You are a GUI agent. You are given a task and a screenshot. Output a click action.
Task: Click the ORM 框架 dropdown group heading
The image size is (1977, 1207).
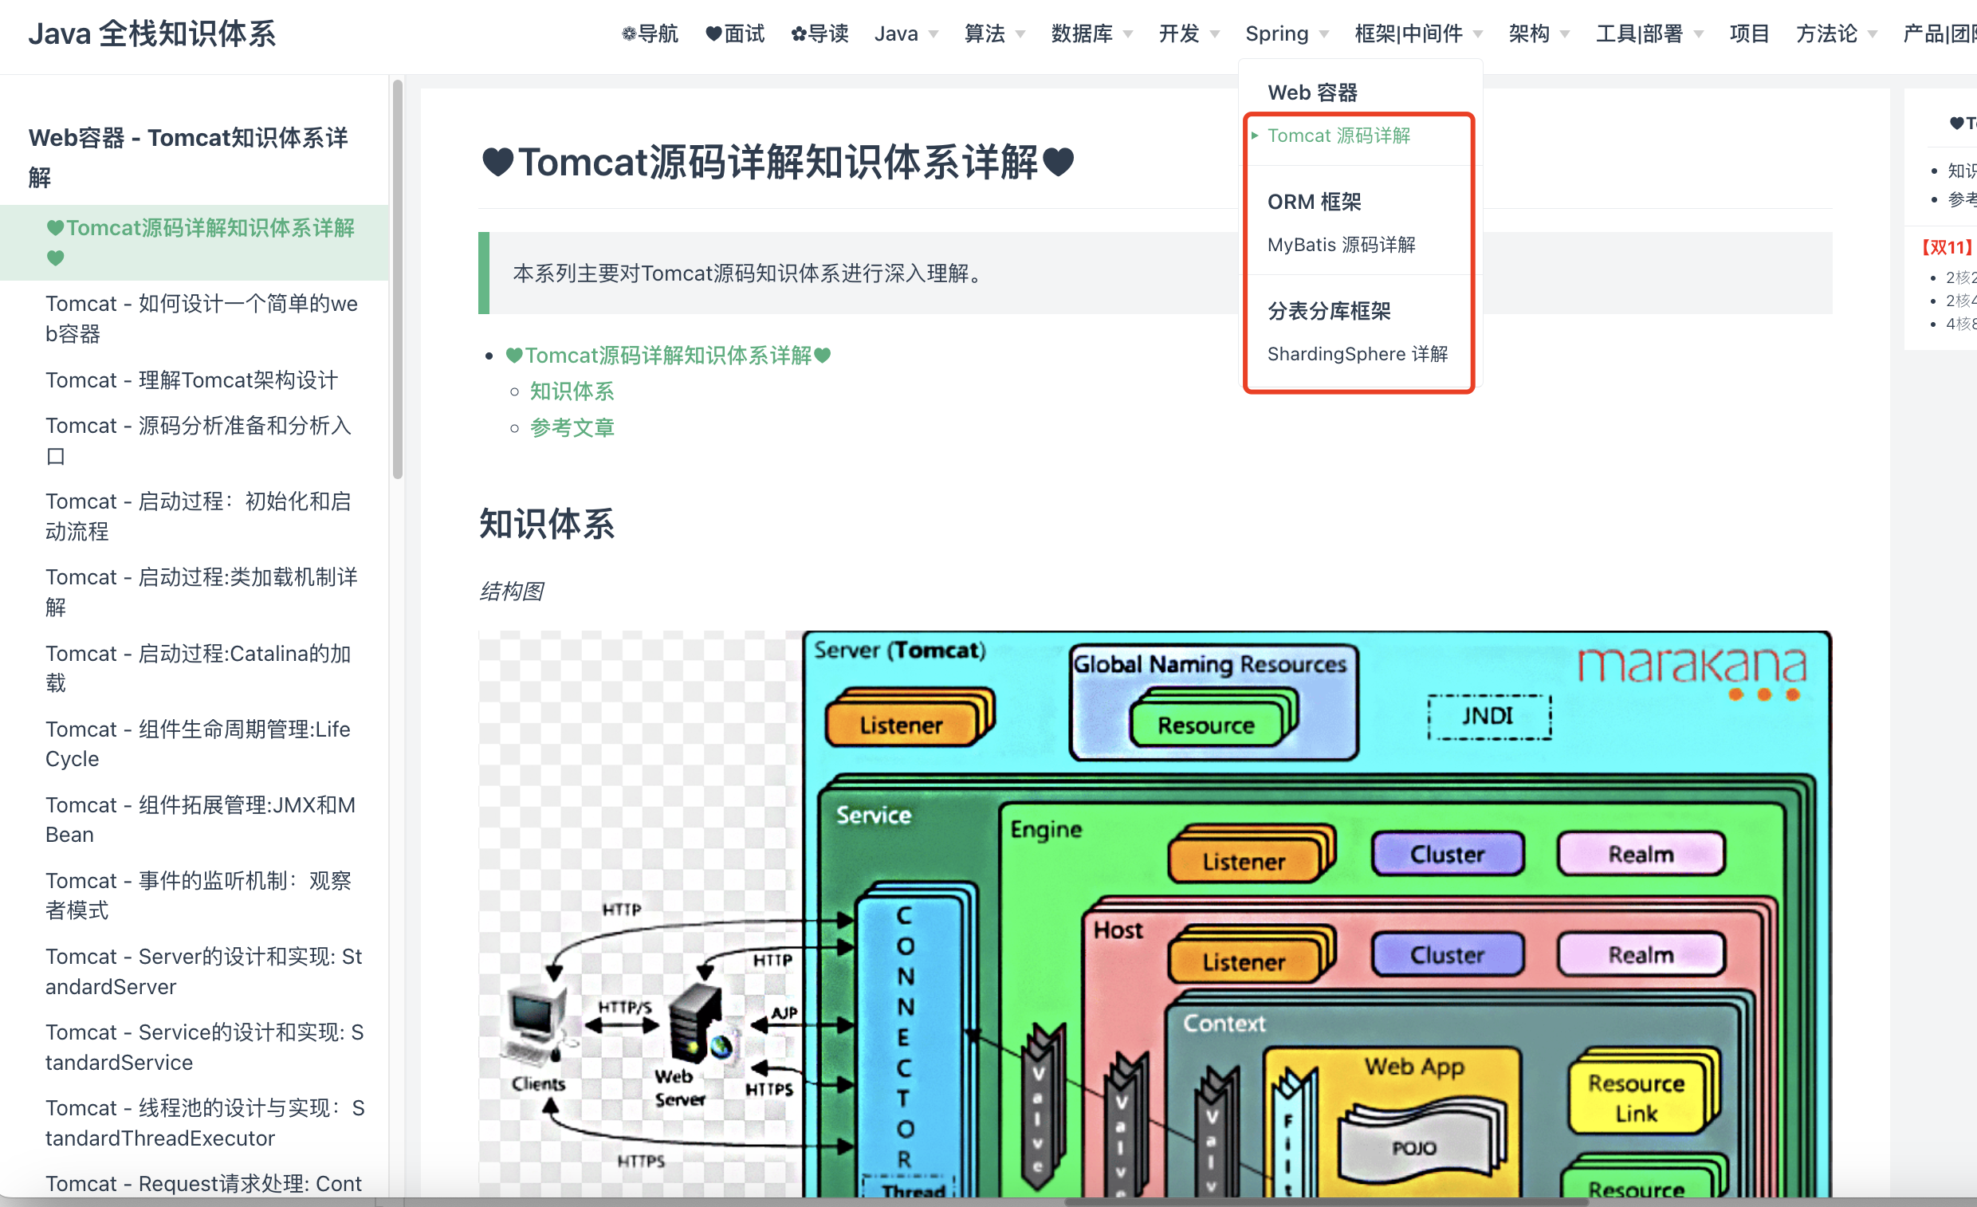pos(1315,202)
